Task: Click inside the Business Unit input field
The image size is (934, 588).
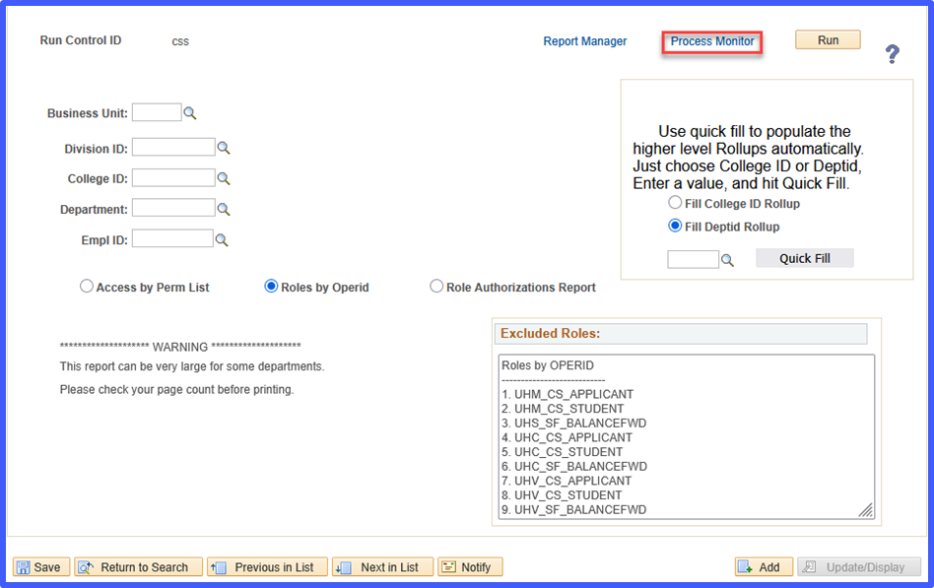Action: coord(158,112)
